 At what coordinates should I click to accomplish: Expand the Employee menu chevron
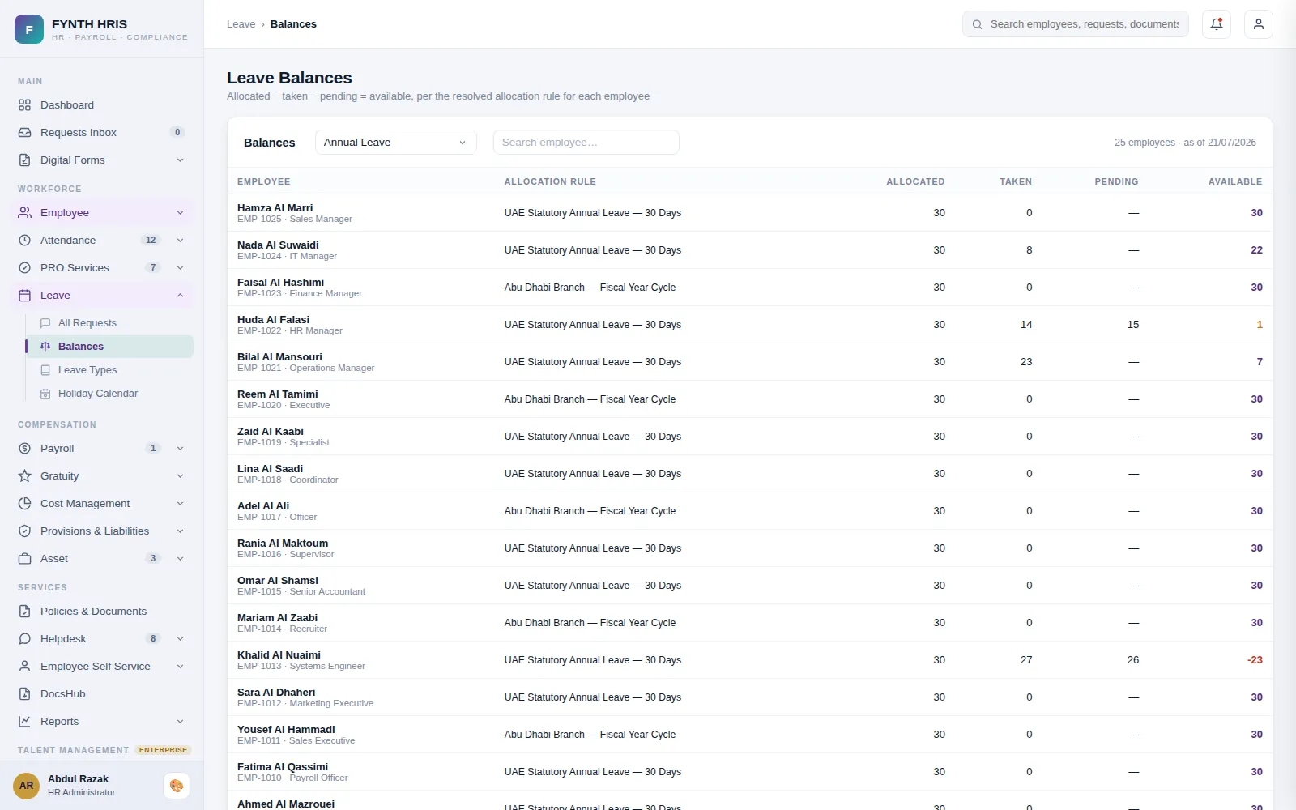(180, 213)
